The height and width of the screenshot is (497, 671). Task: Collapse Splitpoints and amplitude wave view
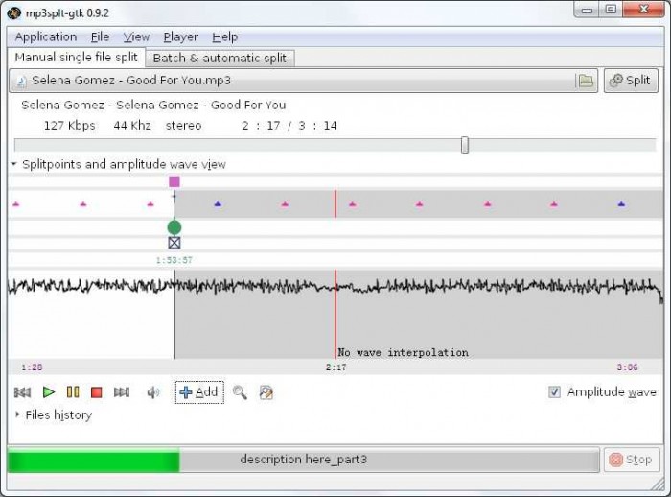coord(14,164)
